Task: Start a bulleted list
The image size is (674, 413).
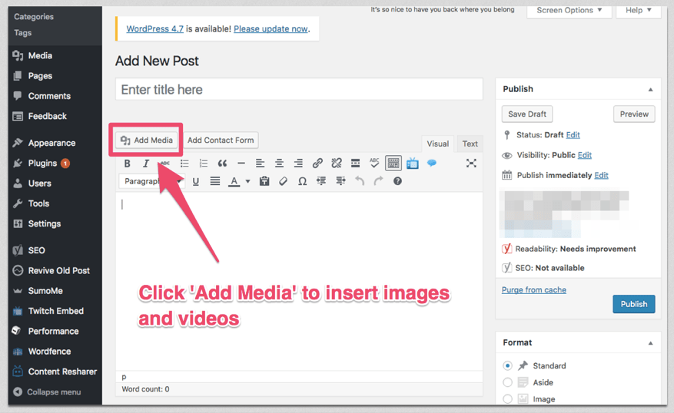Action: [184, 164]
